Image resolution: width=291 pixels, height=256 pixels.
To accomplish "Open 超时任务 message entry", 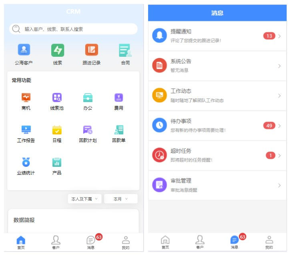I will (217, 156).
